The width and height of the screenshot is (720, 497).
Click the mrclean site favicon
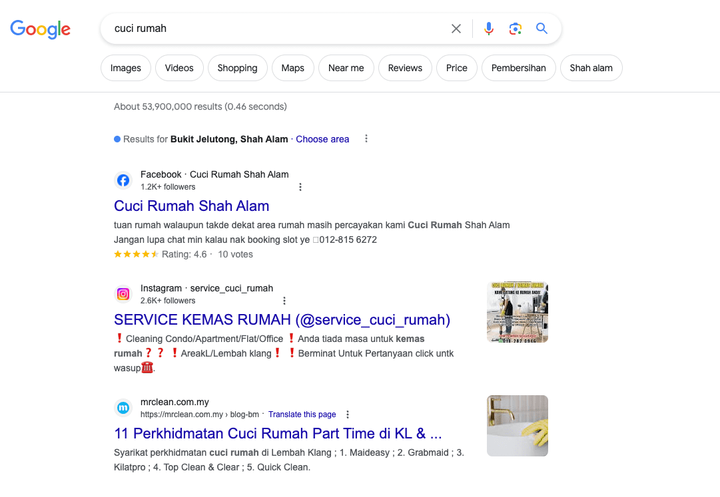click(123, 408)
